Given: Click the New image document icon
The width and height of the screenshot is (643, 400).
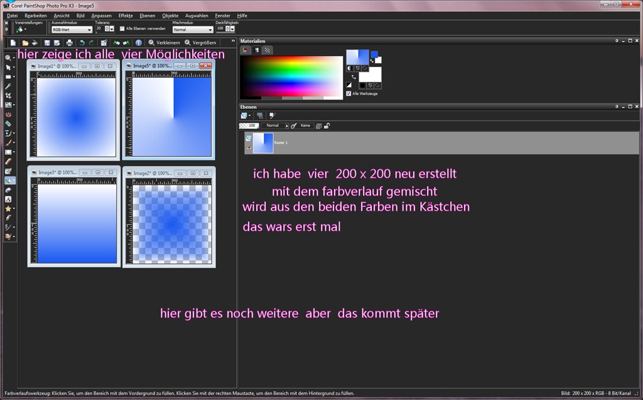Looking at the screenshot, I should pos(13,43).
